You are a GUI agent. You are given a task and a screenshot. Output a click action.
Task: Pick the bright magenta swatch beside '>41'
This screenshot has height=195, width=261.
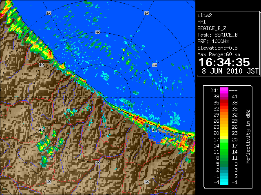224,91
